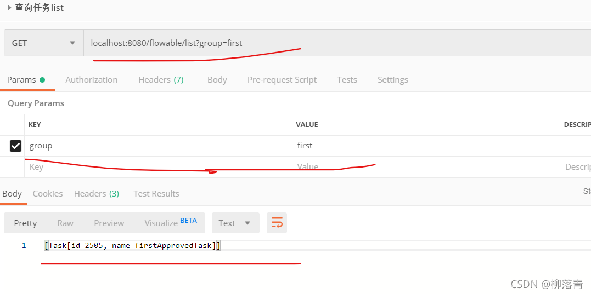Open the Settings tab
The height and width of the screenshot is (294, 591).
pyautogui.click(x=393, y=80)
